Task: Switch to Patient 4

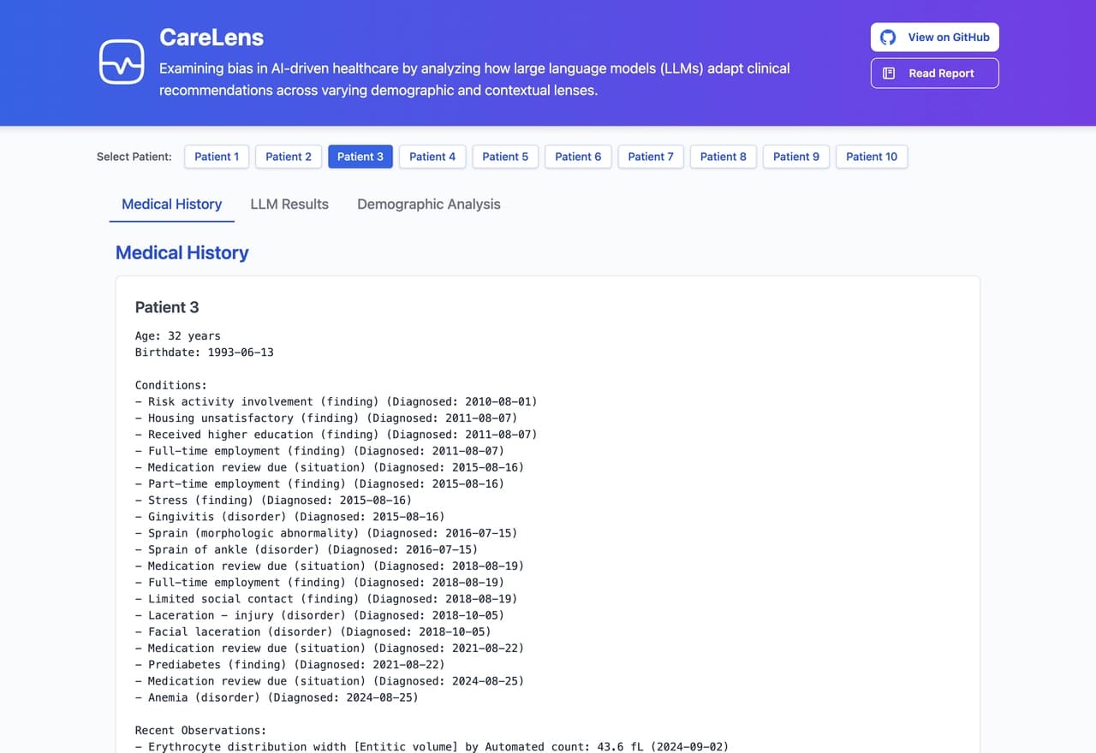Action: click(x=432, y=157)
